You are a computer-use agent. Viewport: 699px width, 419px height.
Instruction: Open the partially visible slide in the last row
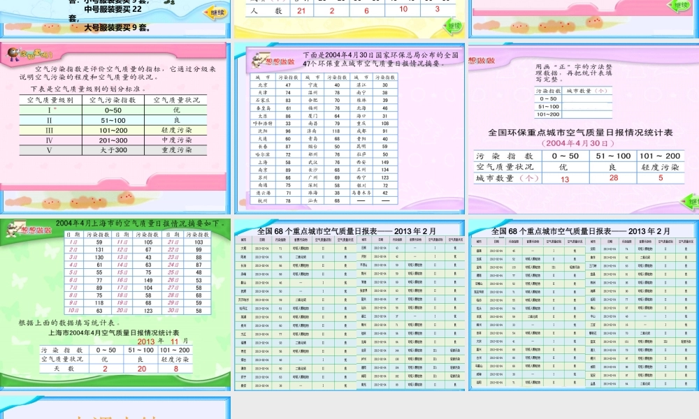[115, 407]
